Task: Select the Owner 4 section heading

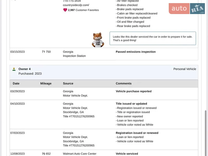Action: click(x=24, y=69)
